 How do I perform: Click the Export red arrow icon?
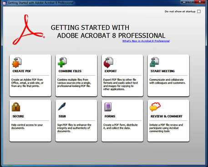(x=108, y=62)
